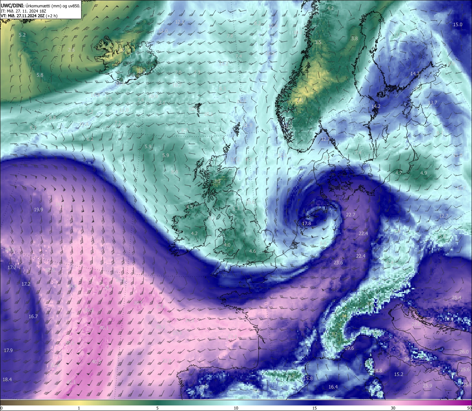Click the '17.9' value on the map

tap(8, 350)
